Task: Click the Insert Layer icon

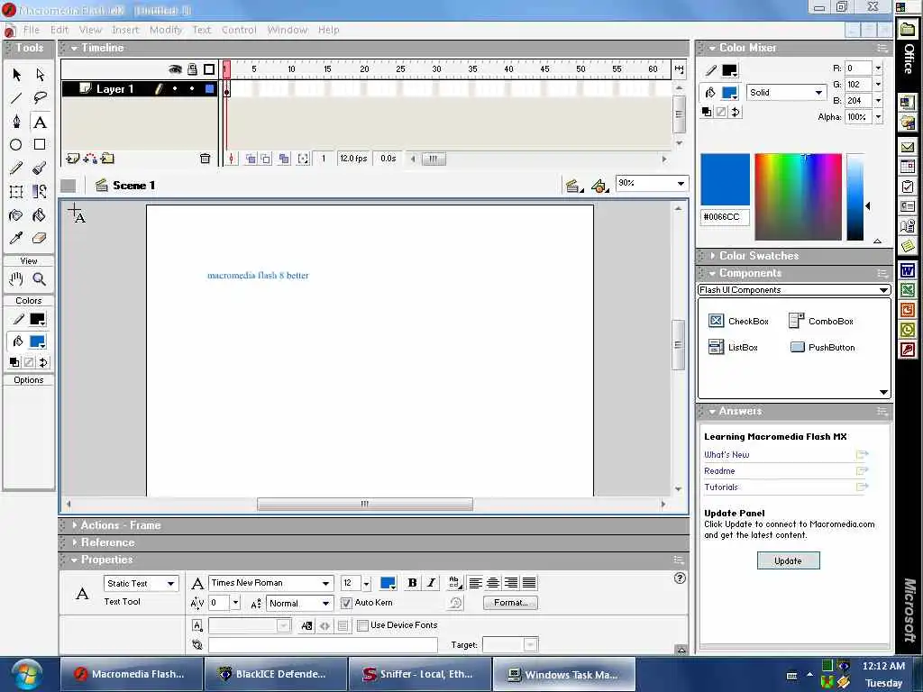Action: click(72, 159)
